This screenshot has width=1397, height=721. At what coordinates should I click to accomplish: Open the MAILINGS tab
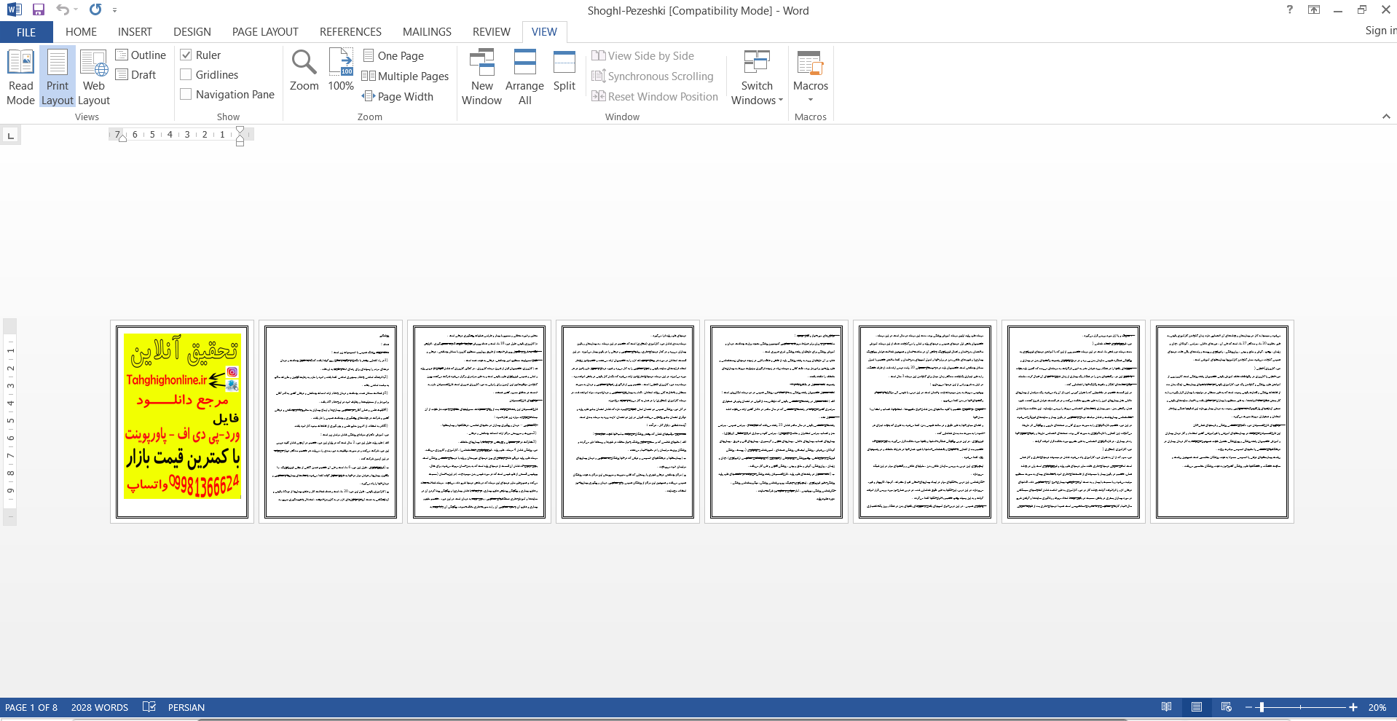pos(427,32)
